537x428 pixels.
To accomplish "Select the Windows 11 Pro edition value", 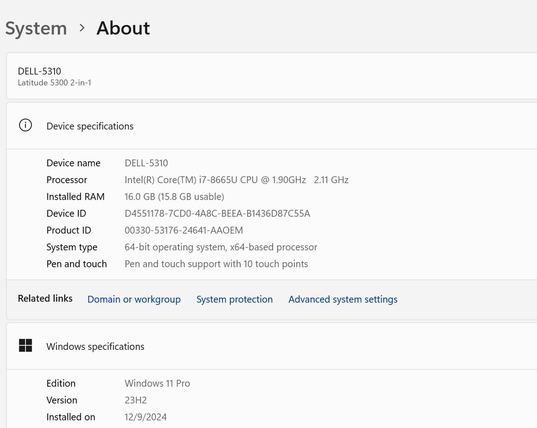I will tap(157, 383).
